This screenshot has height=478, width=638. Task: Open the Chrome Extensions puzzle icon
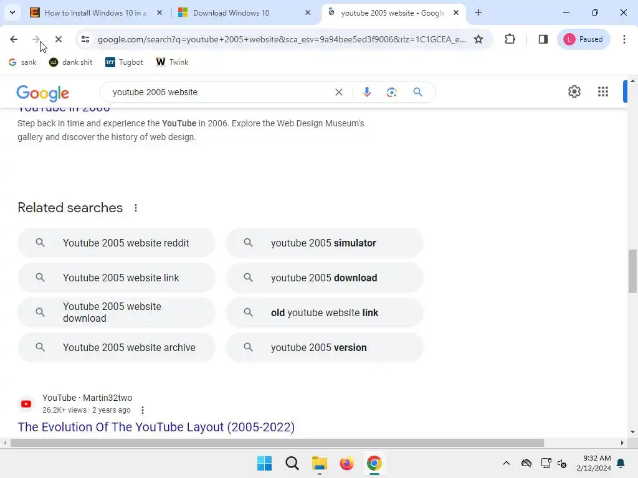pos(510,39)
